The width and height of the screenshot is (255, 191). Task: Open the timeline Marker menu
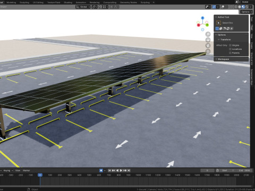pos(26,170)
